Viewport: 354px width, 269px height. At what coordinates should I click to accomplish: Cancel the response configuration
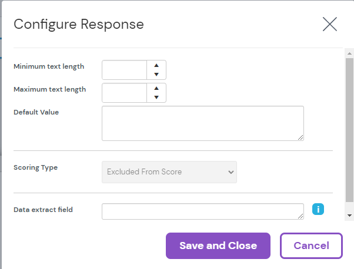click(x=311, y=246)
